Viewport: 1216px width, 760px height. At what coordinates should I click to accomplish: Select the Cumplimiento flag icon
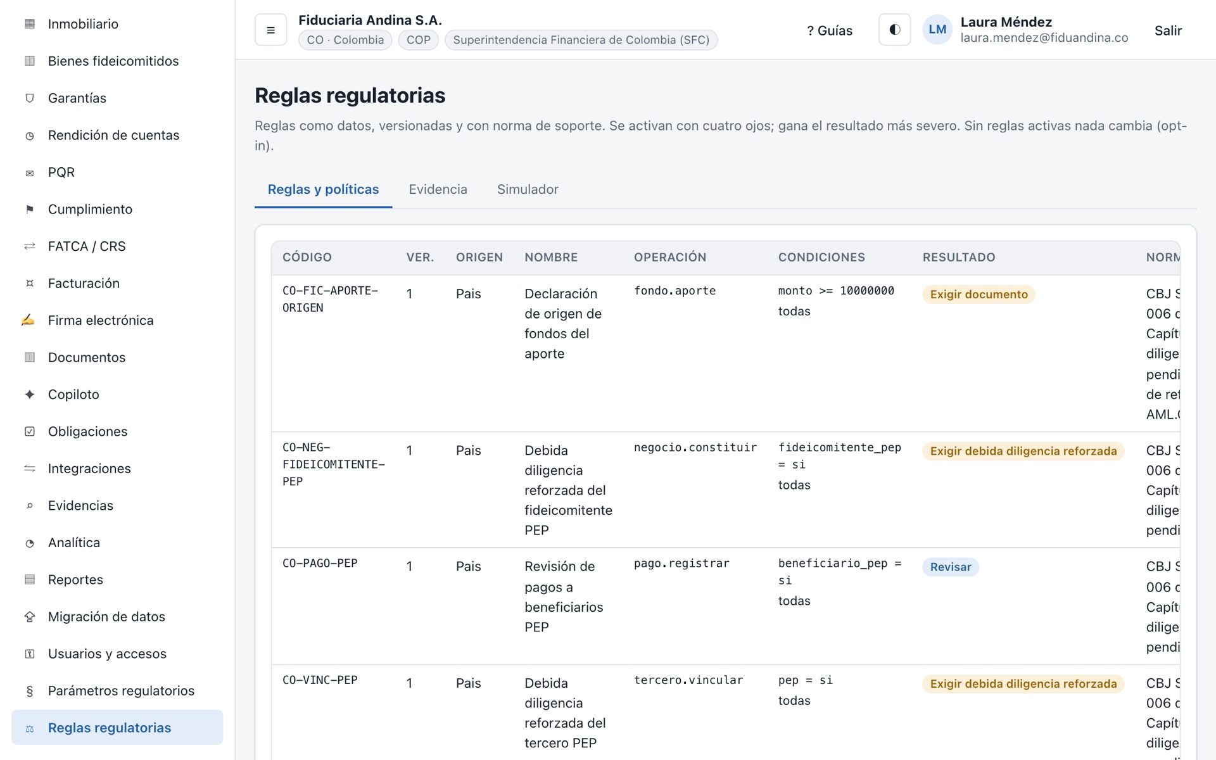[x=30, y=209]
